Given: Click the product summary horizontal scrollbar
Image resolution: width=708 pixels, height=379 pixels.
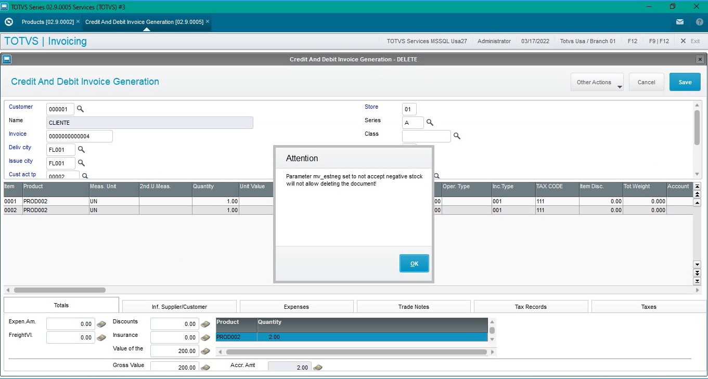Looking at the screenshot, I should pos(356,352).
